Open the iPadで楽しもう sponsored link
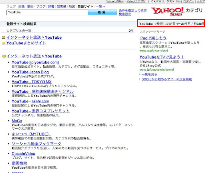Viewport: 205px width, 173px height. (x=153, y=38)
